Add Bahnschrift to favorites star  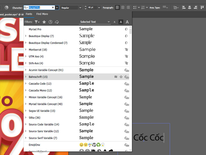click(121, 77)
